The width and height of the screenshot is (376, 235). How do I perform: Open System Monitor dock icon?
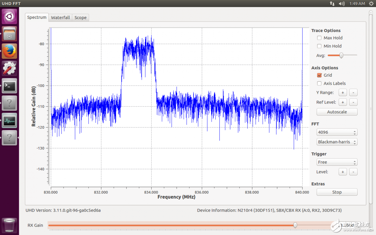click(9, 120)
